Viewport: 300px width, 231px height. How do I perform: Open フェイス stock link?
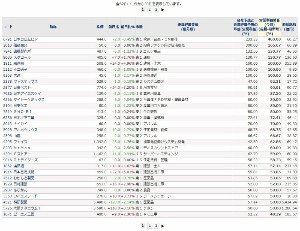click(x=20, y=142)
